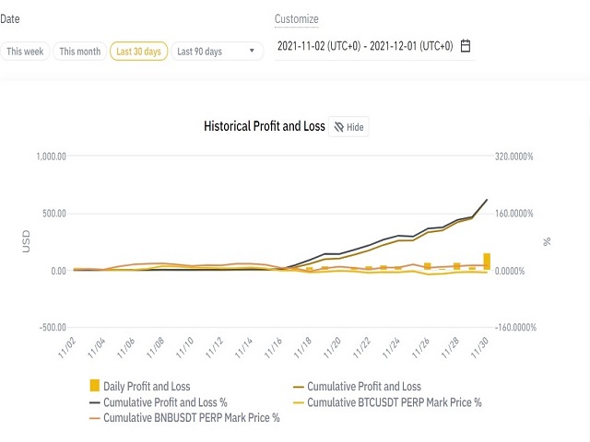
Task: Click the 11/16 date label on axis
Action: 273,348
